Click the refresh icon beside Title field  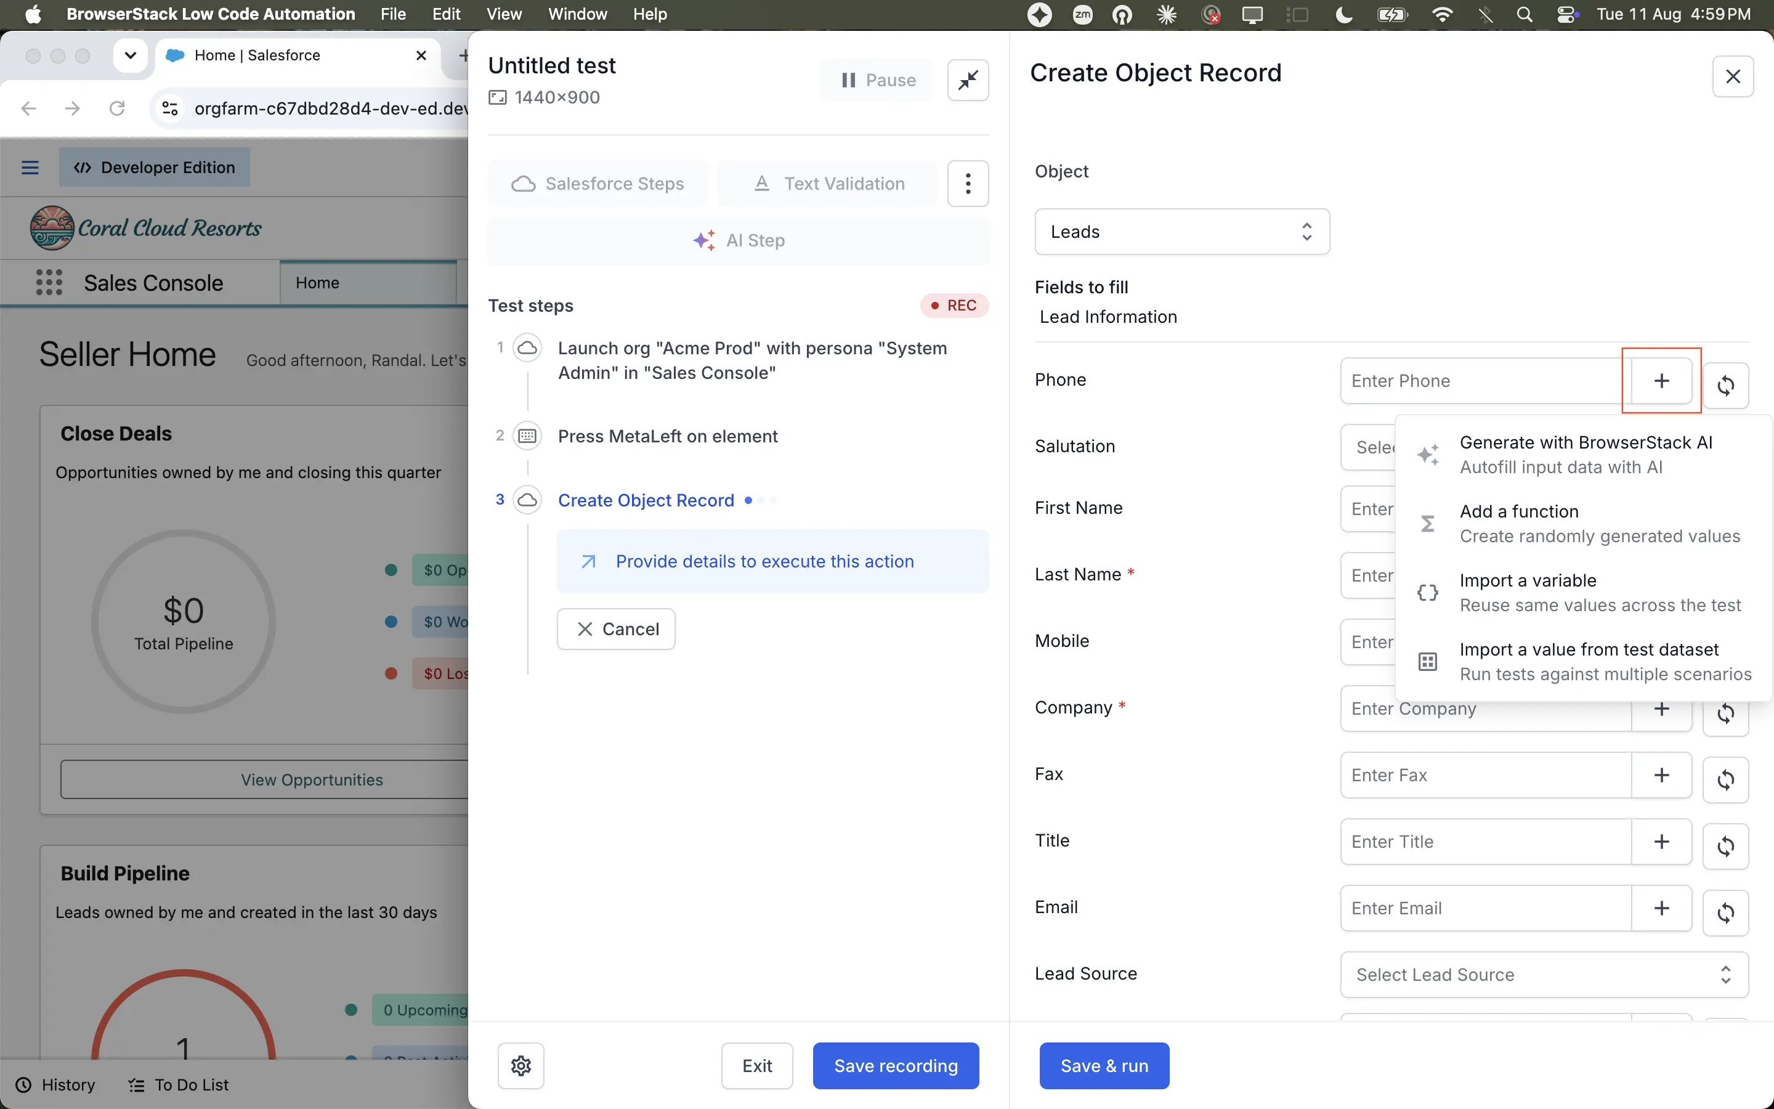(x=1725, y=846)
